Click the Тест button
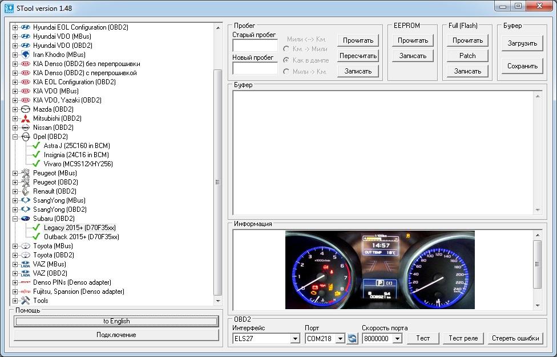This screenshot has width=557, height=357. coord(423,338)
